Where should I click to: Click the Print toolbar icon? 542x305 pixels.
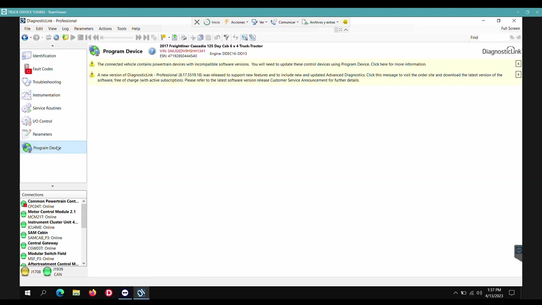(183, 38)
